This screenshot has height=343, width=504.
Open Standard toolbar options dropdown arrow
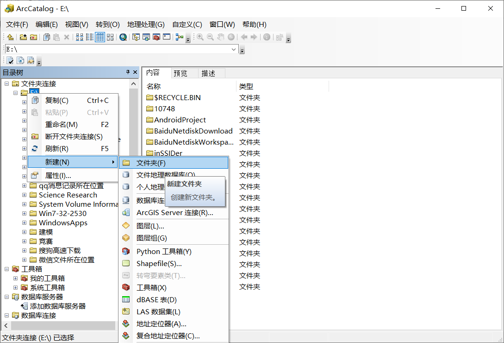coord(188,39)
